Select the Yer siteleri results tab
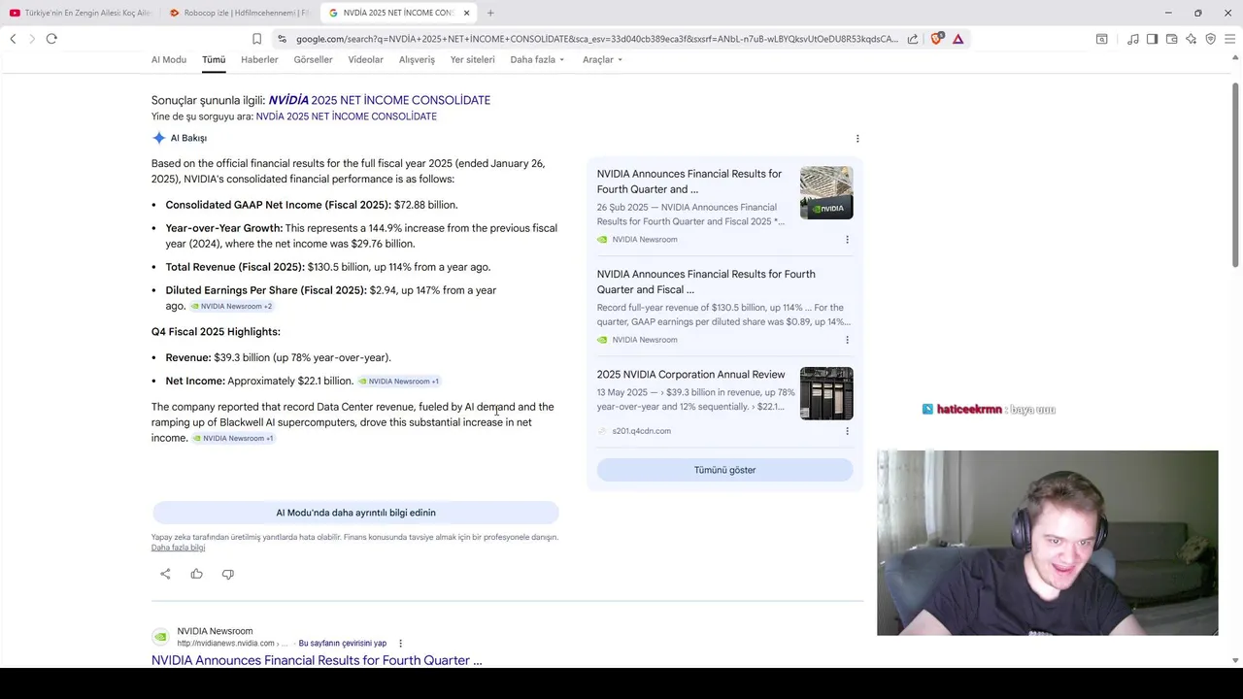Viewport: 1243px width, 699px height. click(473, 59)
